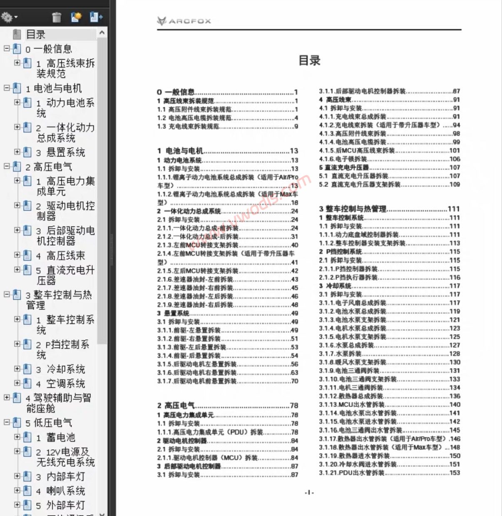This screenshot has height=516, width=502.
Task: Click bookmark page icon beside '4 高压线束'
Action: pos(27,255)
